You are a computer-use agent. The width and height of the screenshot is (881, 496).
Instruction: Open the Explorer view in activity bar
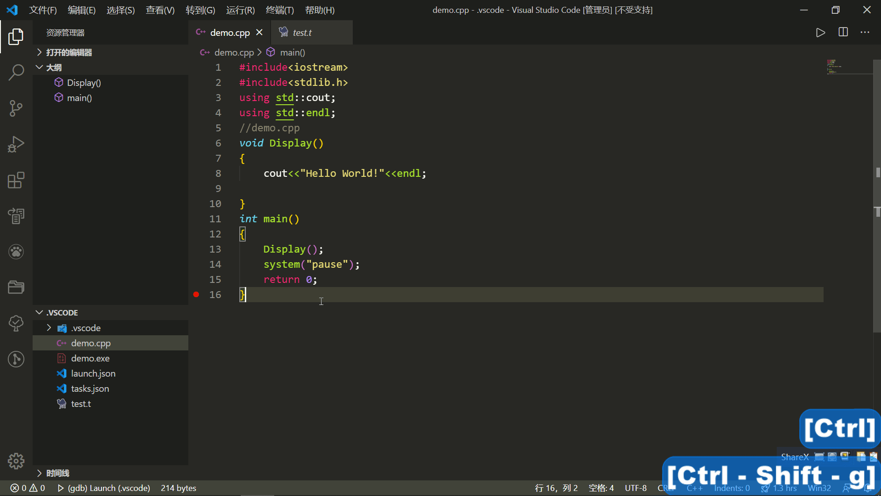(16, 37)
